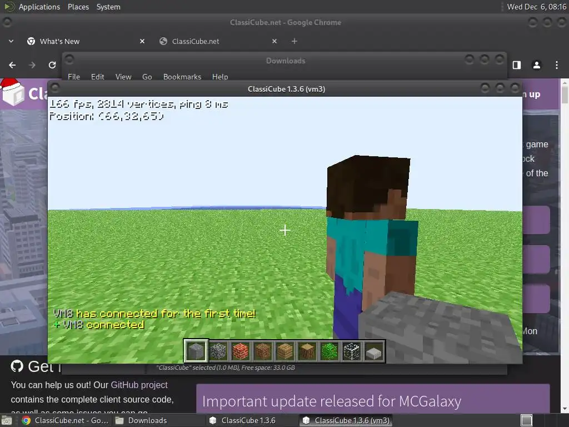Follow the GitHub project link
This screenshot has height=427, width=569.
click(139, 385)
